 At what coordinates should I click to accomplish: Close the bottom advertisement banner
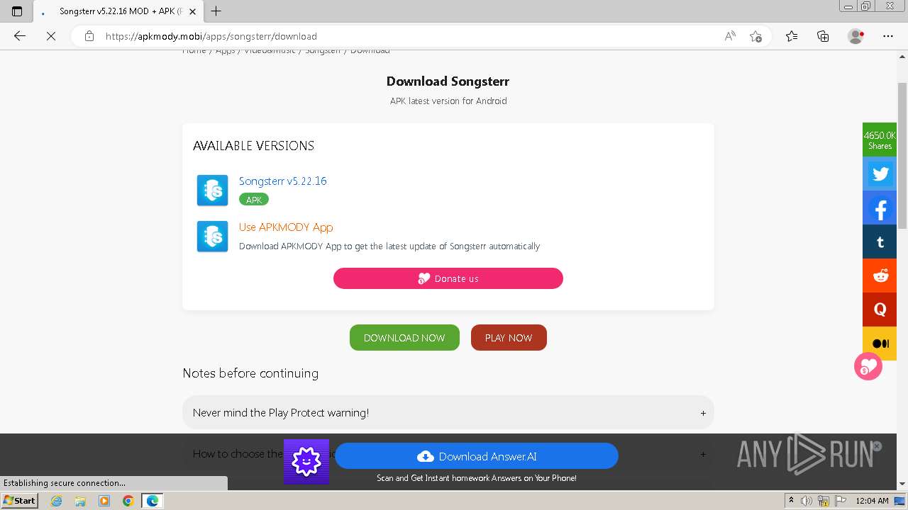click(877, 446)
